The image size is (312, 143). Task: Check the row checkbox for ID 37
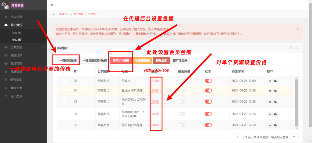[64, 81]
